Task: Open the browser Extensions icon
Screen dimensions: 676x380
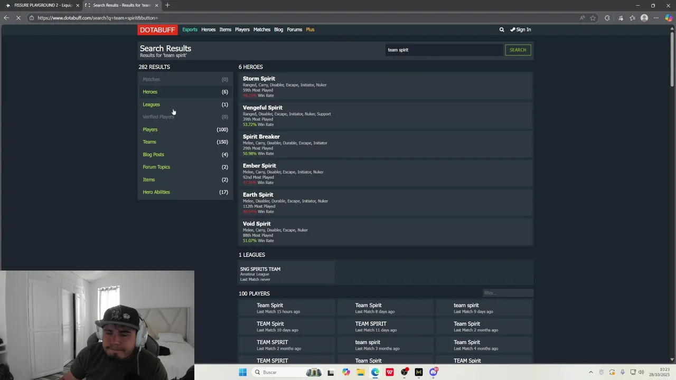Action: point(607,18)
